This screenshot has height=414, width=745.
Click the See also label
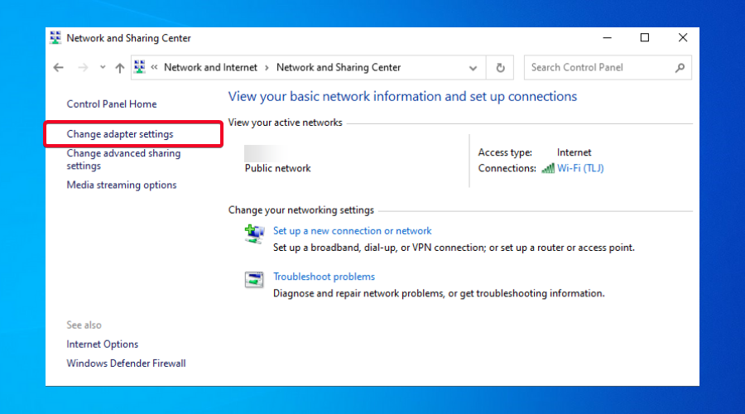pyautogui.click(x=84, y=325)
